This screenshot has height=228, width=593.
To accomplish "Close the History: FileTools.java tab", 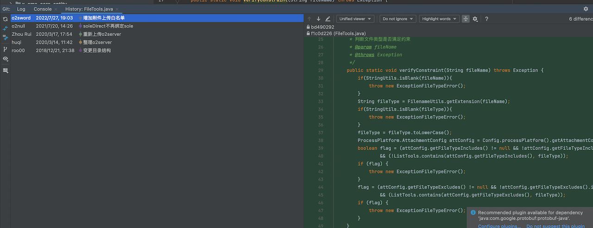I will (116, 9).
